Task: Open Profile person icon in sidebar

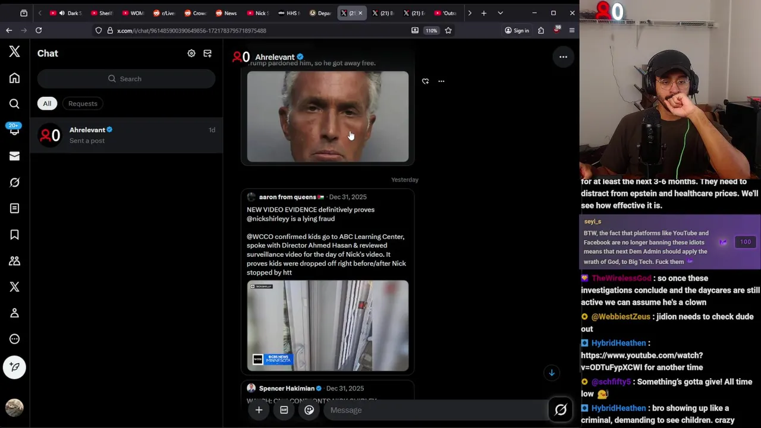Action: 14,313
